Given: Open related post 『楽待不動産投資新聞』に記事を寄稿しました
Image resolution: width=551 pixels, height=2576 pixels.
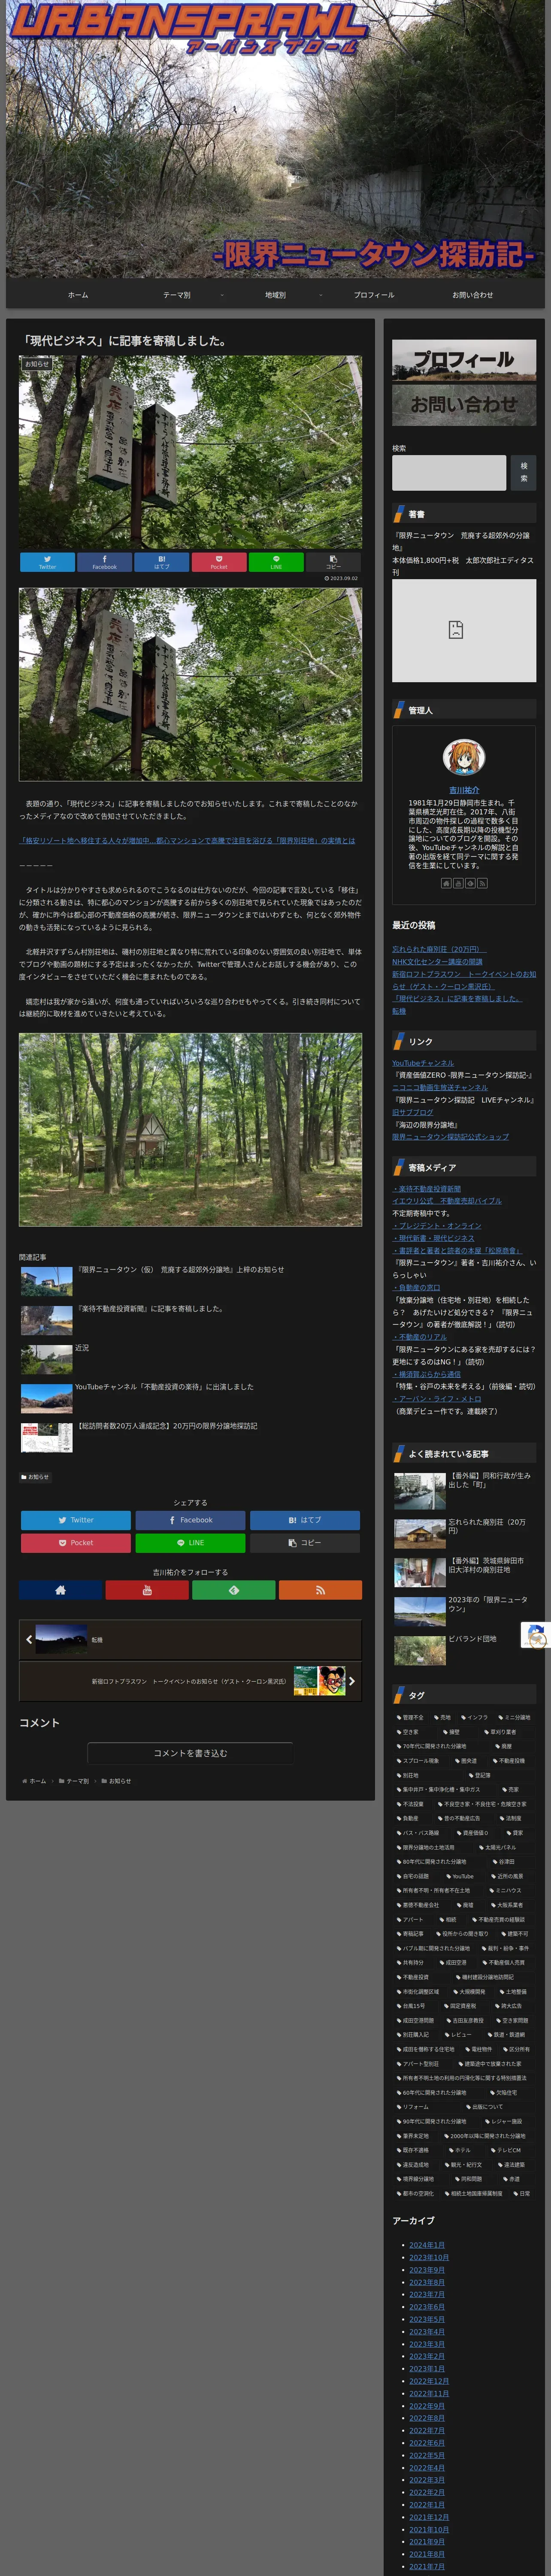Looking at the screenshot, I should click(x=190, y=1320).
